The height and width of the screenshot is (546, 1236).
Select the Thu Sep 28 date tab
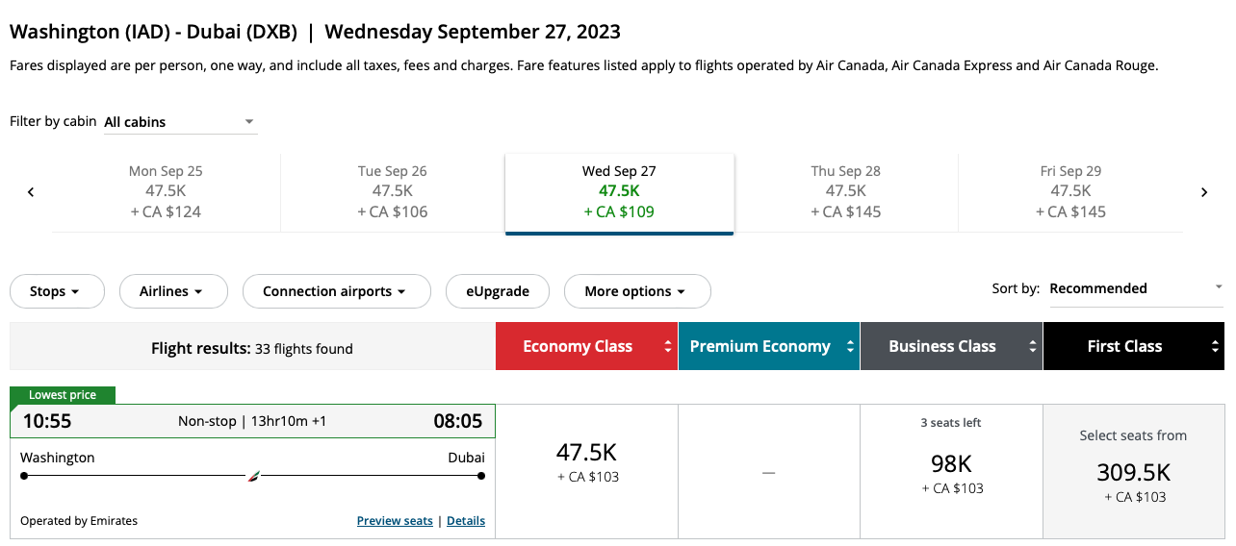click(x=846, y=192)
